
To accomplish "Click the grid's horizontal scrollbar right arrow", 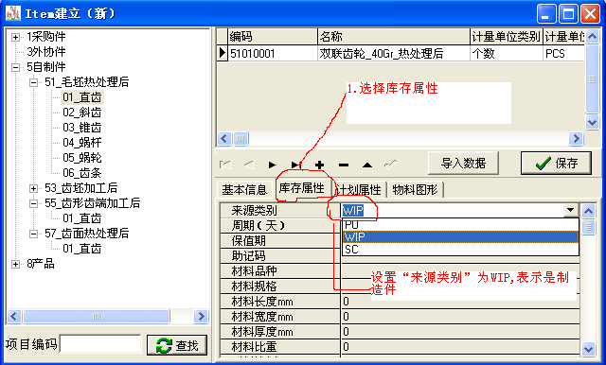I will [576, 138].
